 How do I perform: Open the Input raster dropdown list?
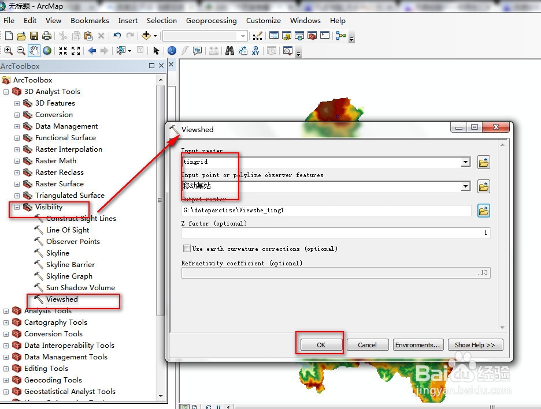465,162
